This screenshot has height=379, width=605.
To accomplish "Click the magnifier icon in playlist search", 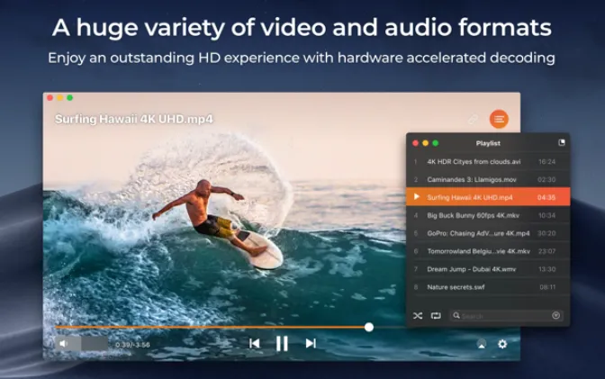I will (456, 315).
